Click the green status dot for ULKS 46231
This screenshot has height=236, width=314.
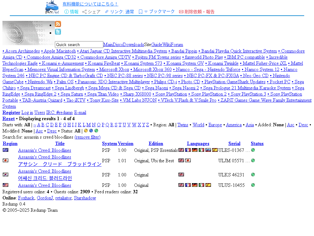pyautogui.click(x=253, y=175)
